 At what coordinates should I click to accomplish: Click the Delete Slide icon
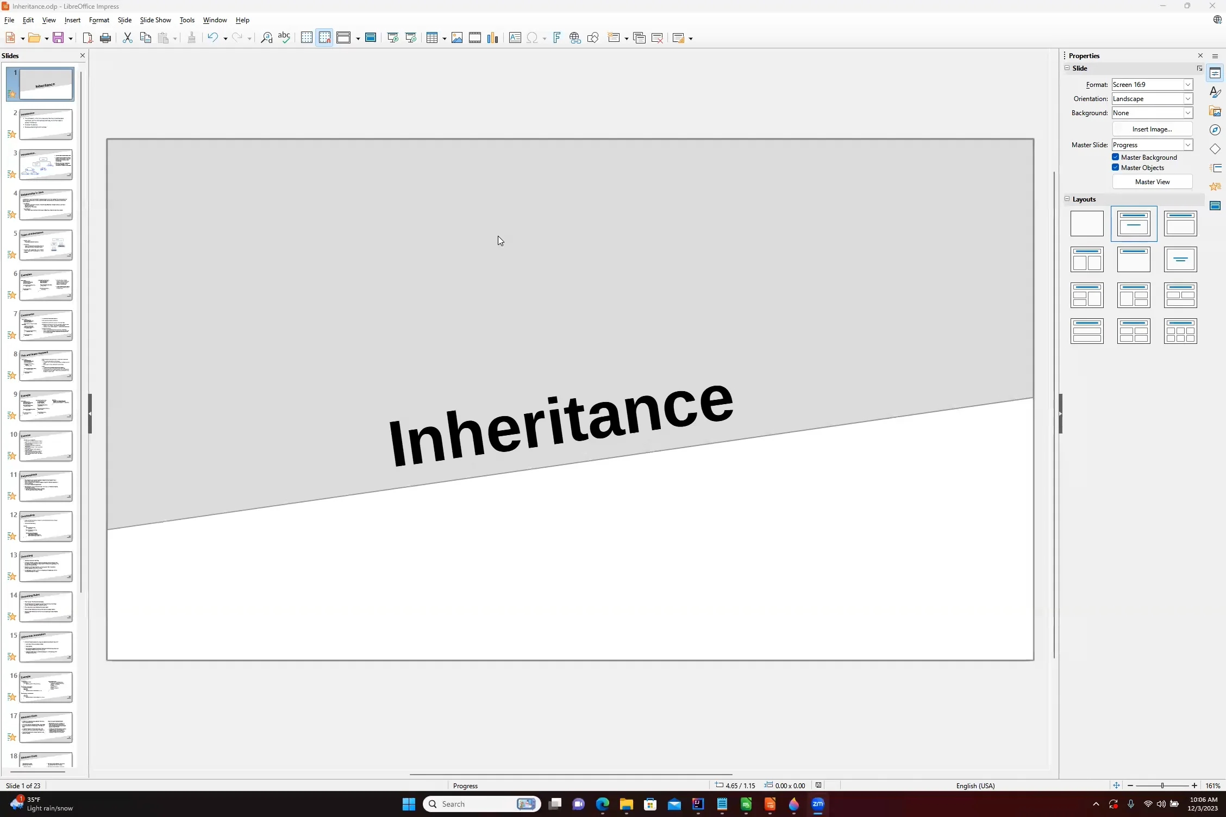(657, 37)
